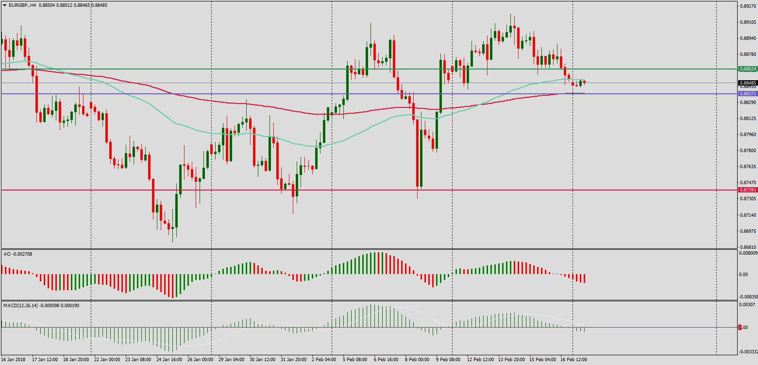The width and height of the screenshot is (758, 365).
Task: Click the 0.86810 price scale value
Action: click(747, 247)
